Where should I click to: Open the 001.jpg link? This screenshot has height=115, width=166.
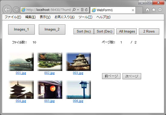21,73
